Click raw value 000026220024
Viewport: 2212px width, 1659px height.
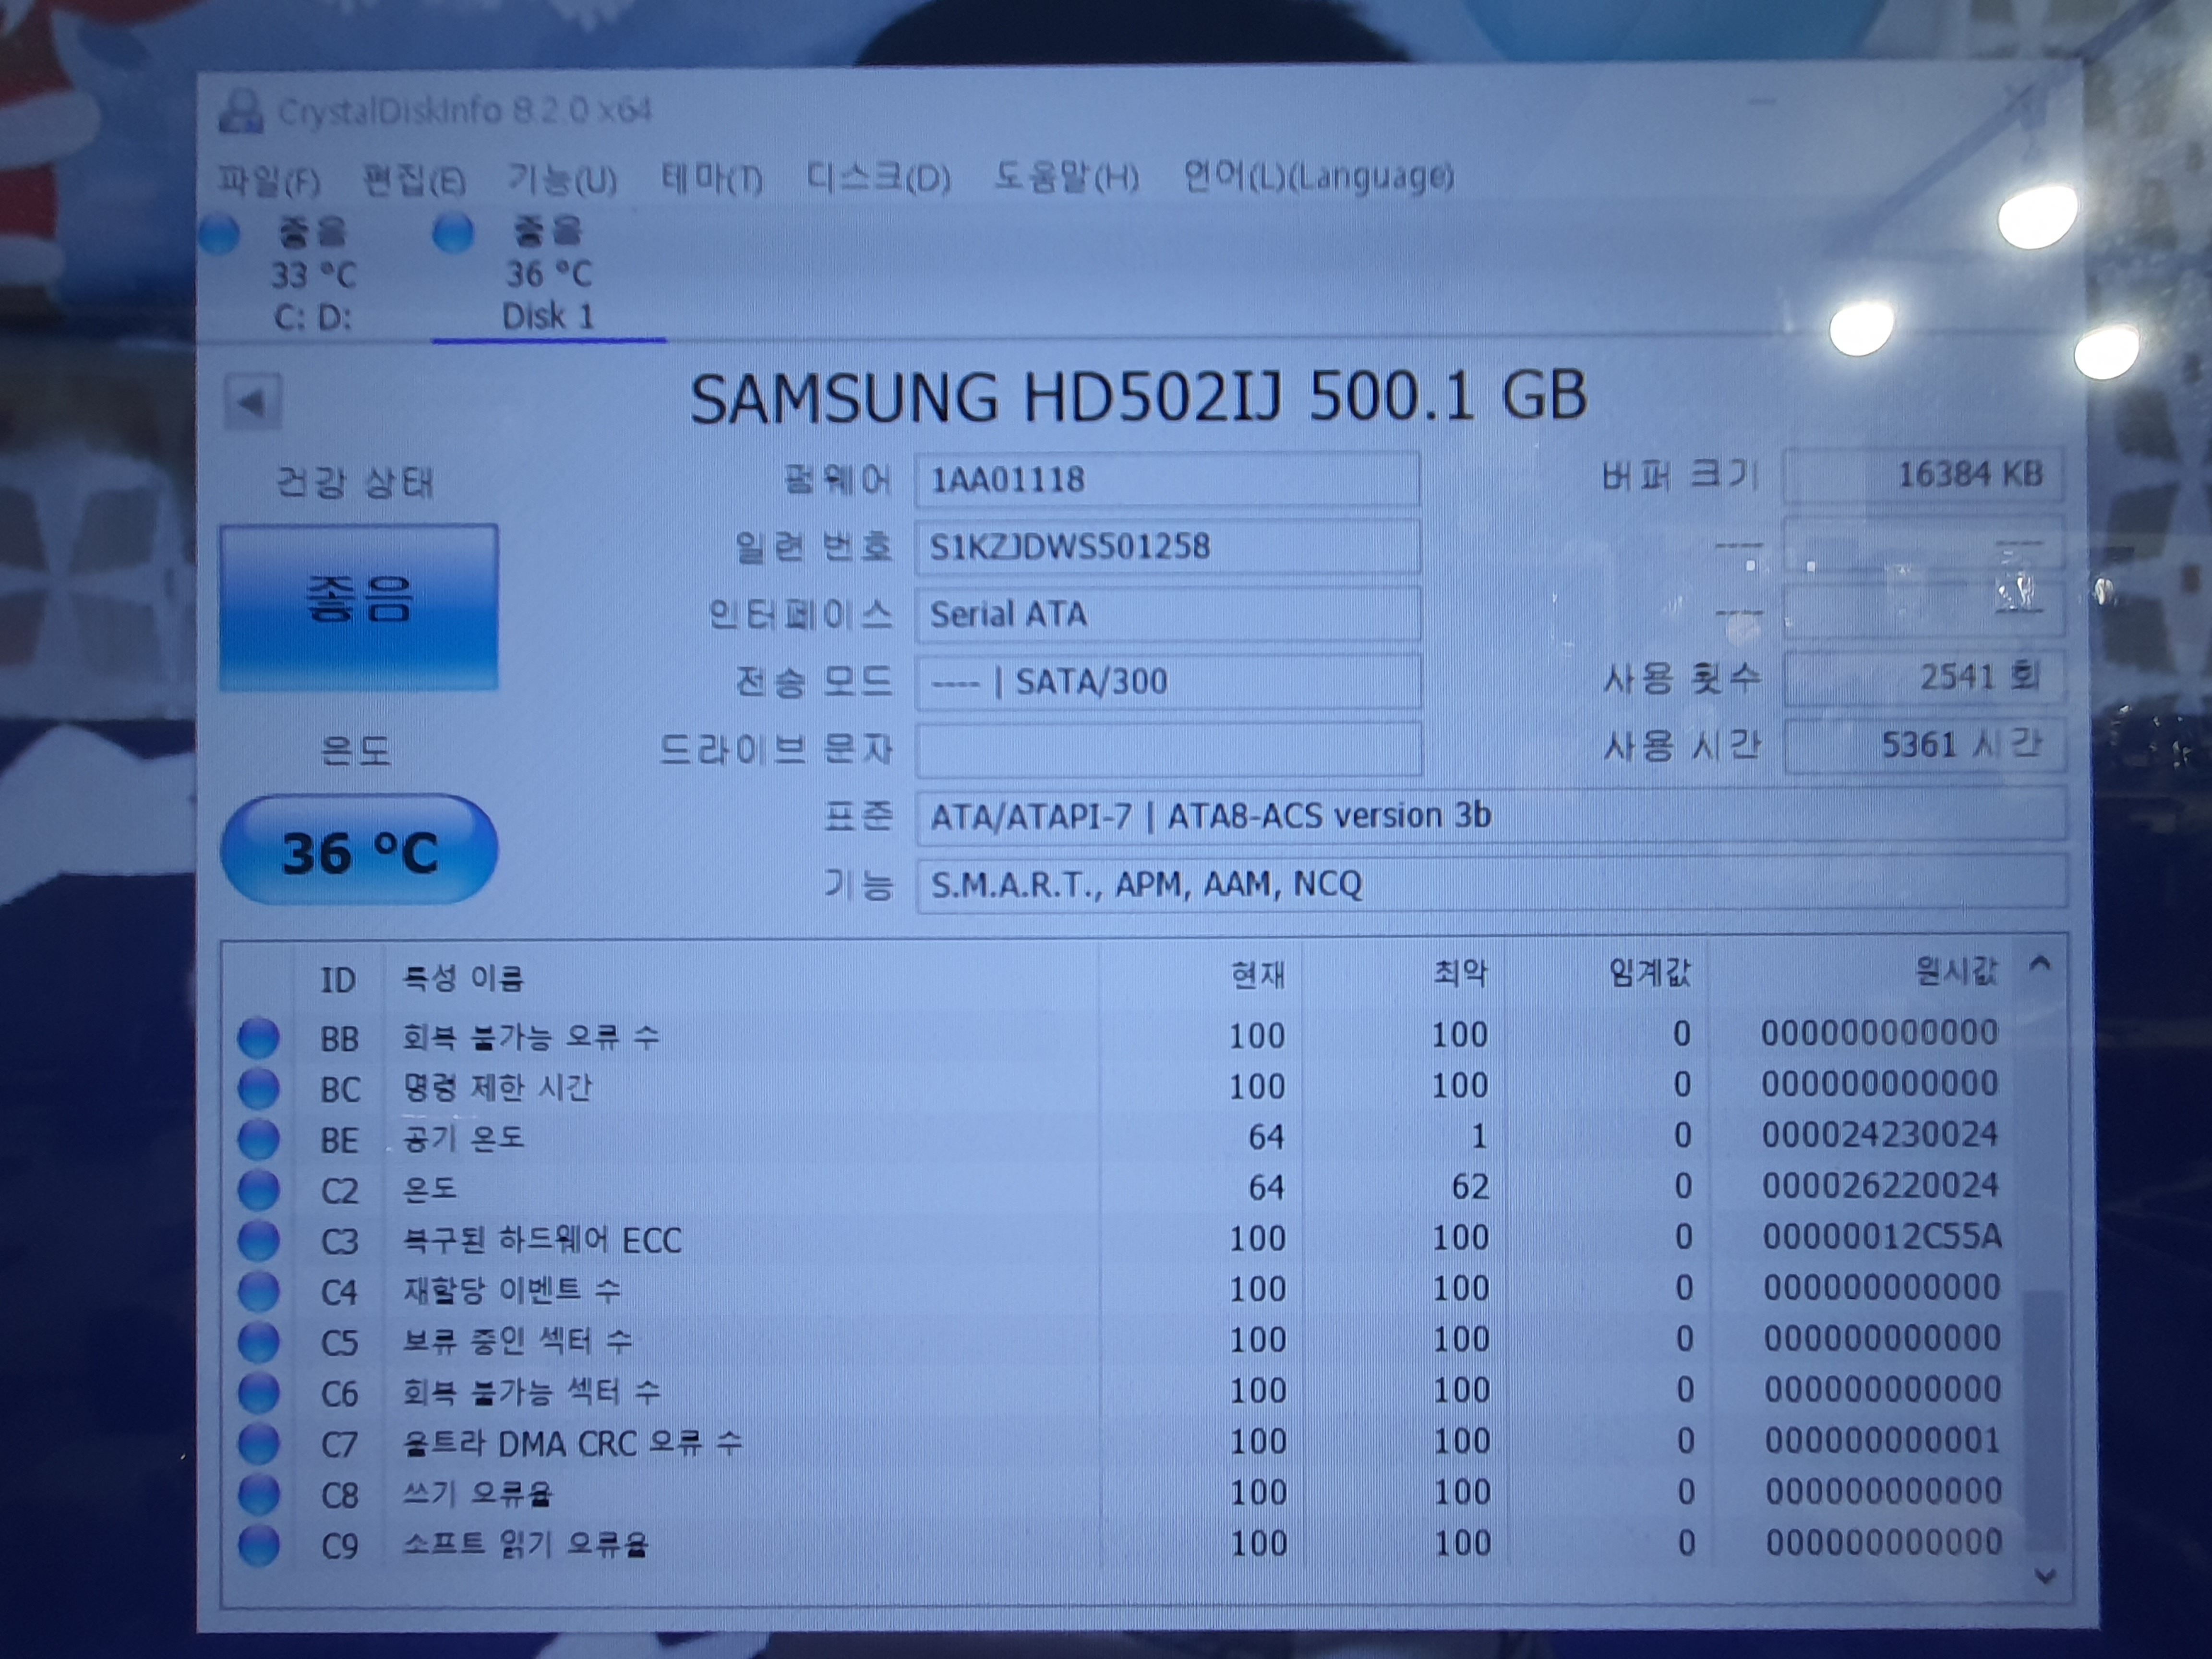[1881, 1186]
